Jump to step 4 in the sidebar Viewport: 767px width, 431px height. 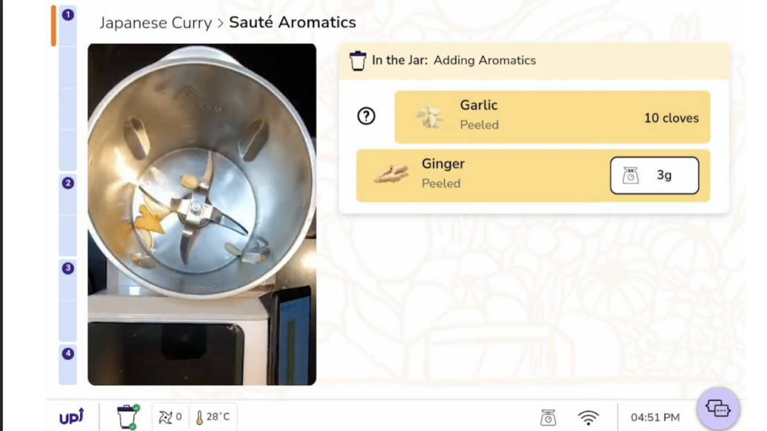[x=68, y=353]
